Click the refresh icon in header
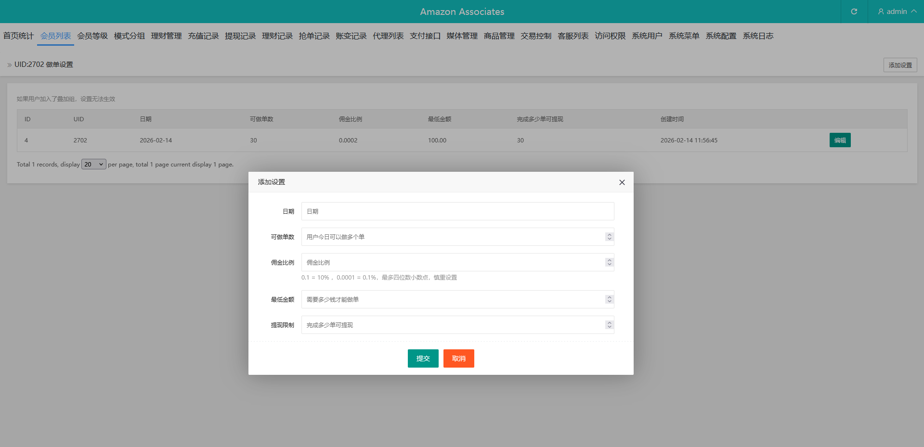The width and height of the screenshot is (924, 447). [x=854, y=12]
